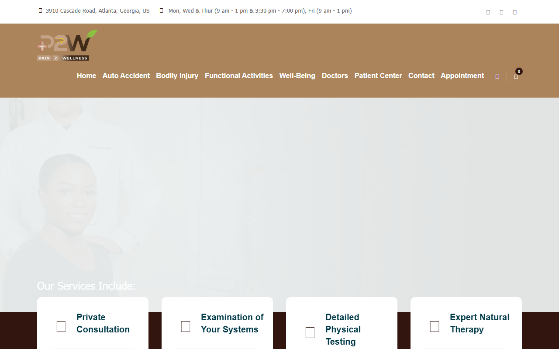Select the Detailed Physical Testing title
This screenshot has width=559, height=349.
tap(343, 329)
